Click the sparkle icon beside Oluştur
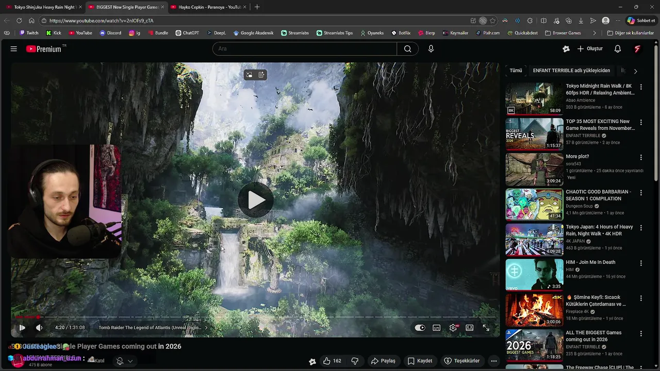Image resolution: width=660 pixels, height=371 pixels. (x=566, y=49)
